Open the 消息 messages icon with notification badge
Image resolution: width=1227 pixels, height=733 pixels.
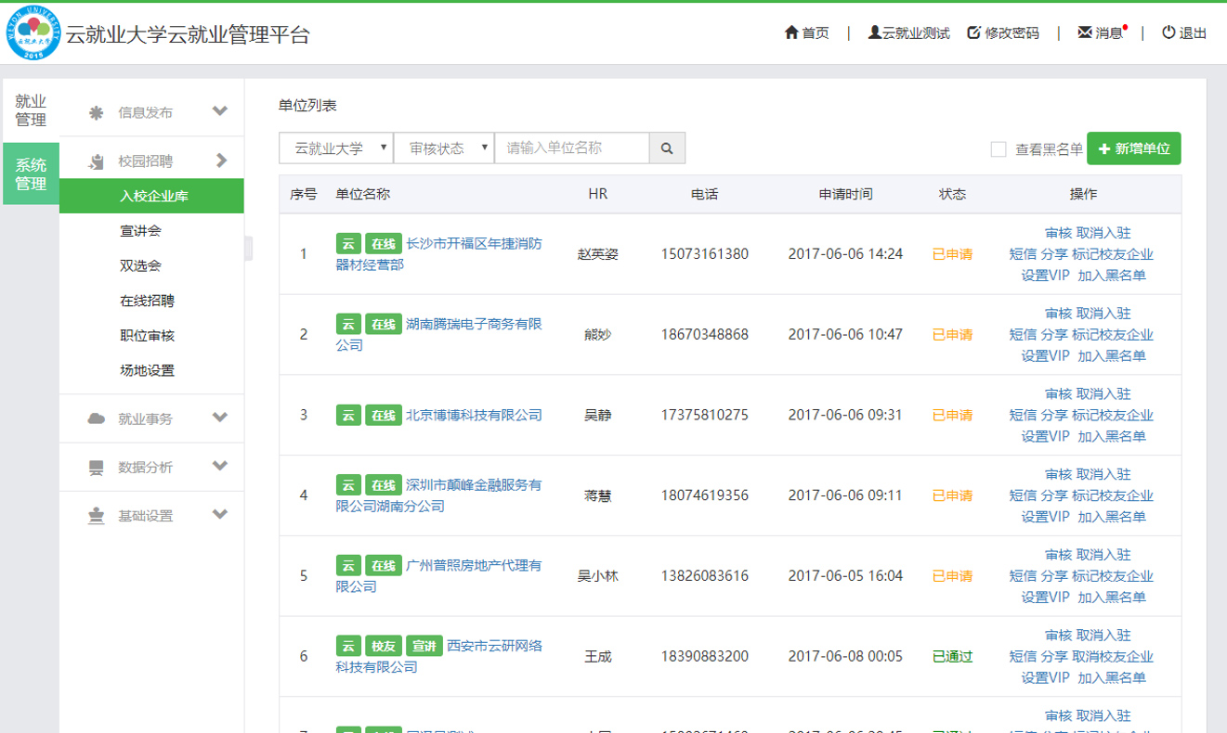click(1083, 32)
